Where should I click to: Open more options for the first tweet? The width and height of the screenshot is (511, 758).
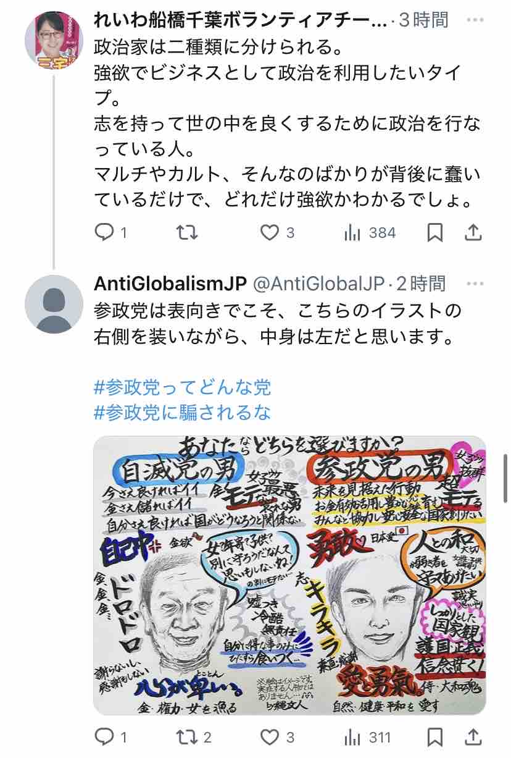click(475, 20)
